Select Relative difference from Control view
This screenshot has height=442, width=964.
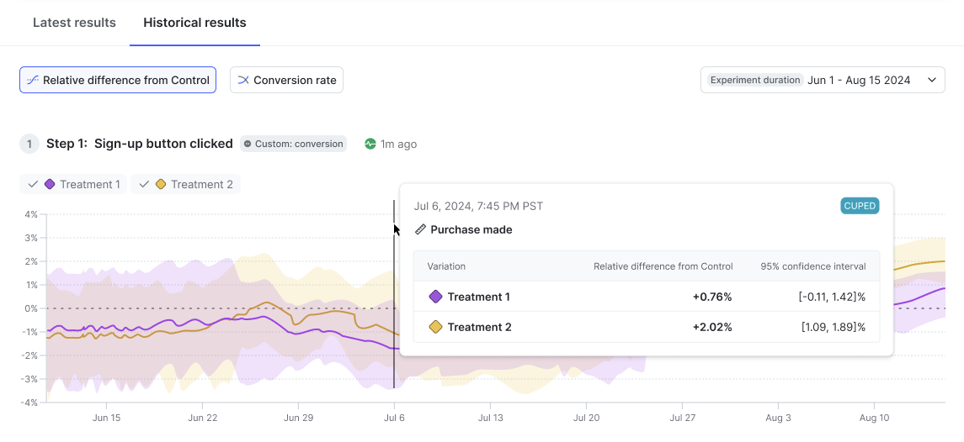(118, 80)
